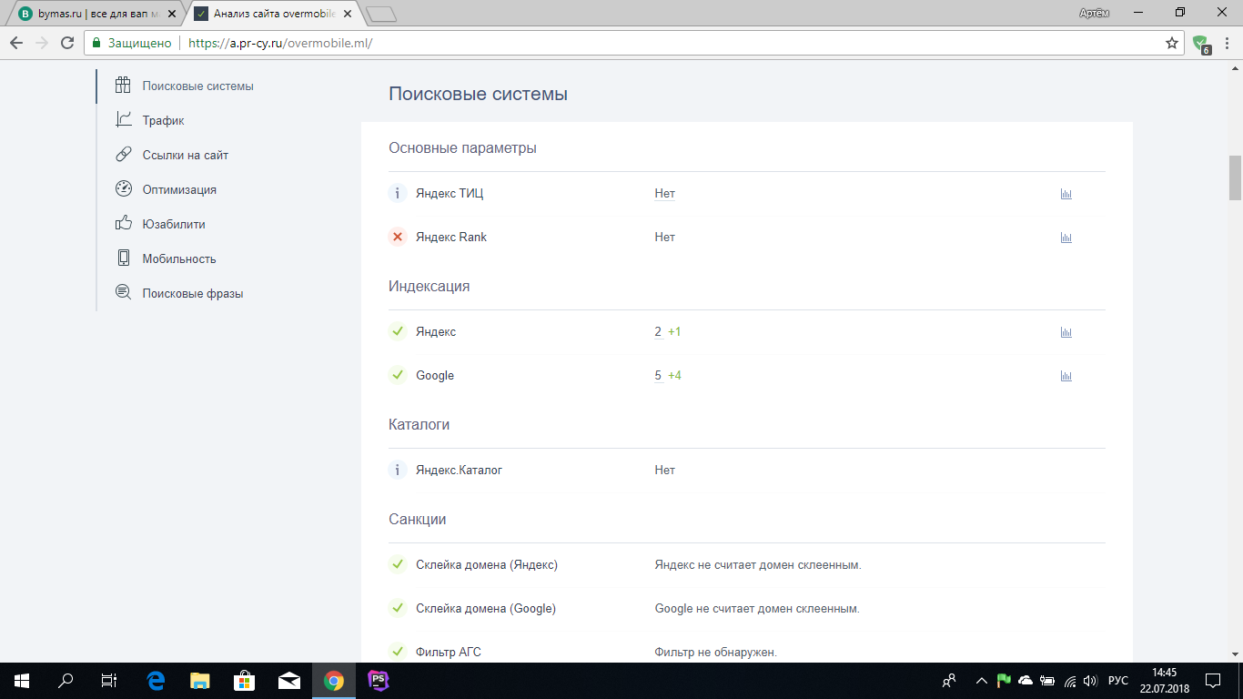Click the page vertical scrollbar thumb
1243x699 pixels.
(x=1235, y=177)
